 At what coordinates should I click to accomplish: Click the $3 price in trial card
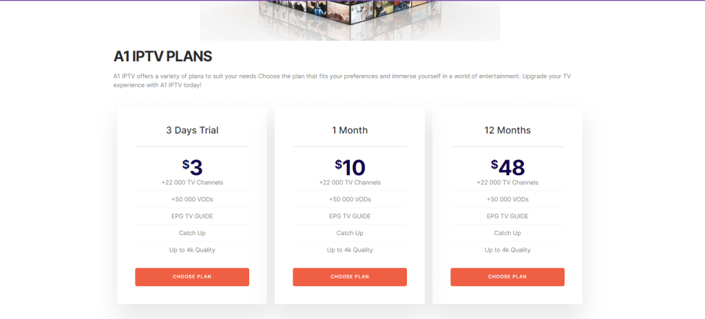click(192, 167)
